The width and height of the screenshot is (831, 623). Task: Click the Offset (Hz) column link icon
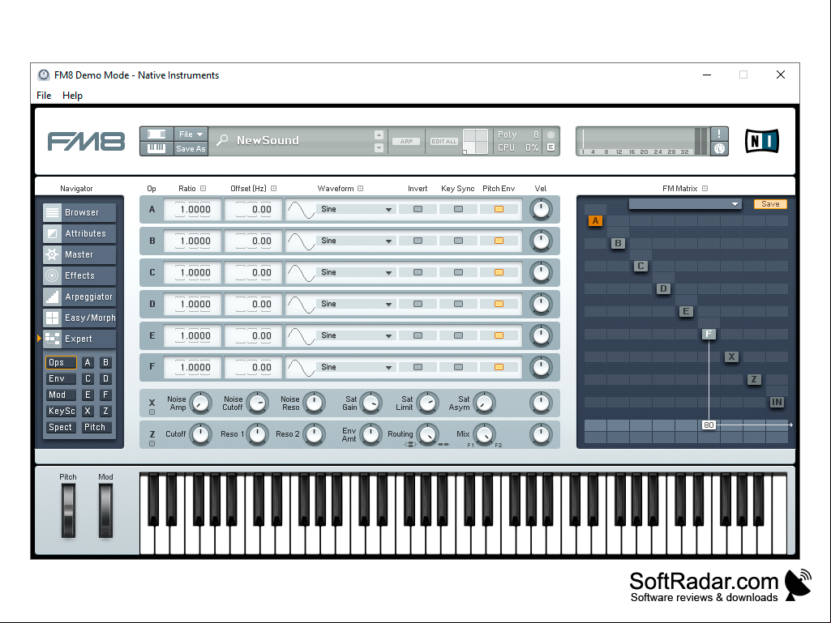[273, 189]
